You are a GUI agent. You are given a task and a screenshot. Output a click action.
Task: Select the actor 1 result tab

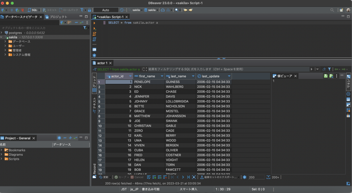click(x=102, y=63)
